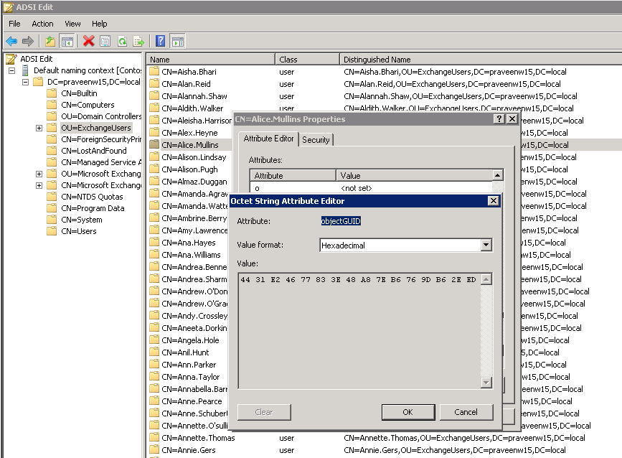
Task: Open the Properties toolbar icon
Action: tap(105, 41)
